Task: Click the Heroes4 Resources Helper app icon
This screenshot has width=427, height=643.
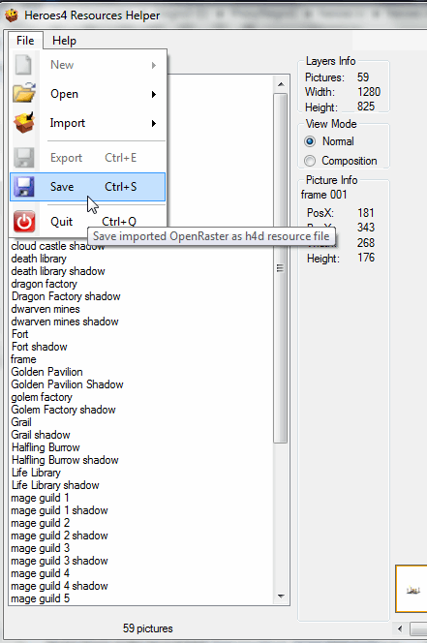Action: pos(12,15)
